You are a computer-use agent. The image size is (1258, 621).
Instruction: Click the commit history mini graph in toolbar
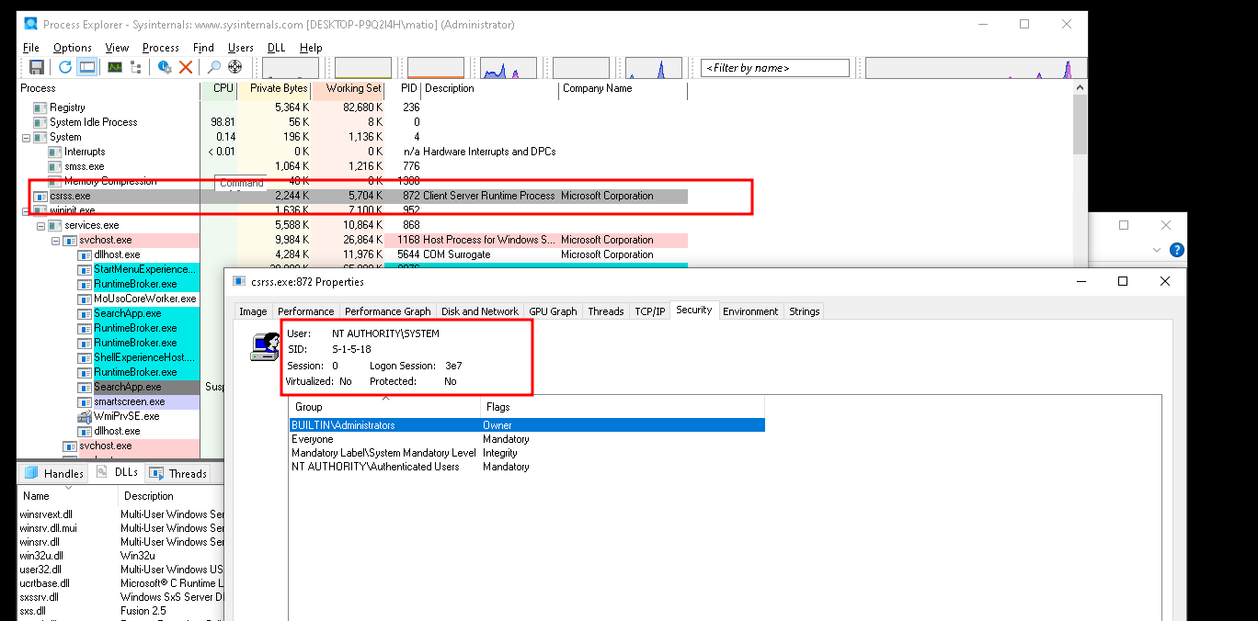pyautogui.click(x=363, y=68)
